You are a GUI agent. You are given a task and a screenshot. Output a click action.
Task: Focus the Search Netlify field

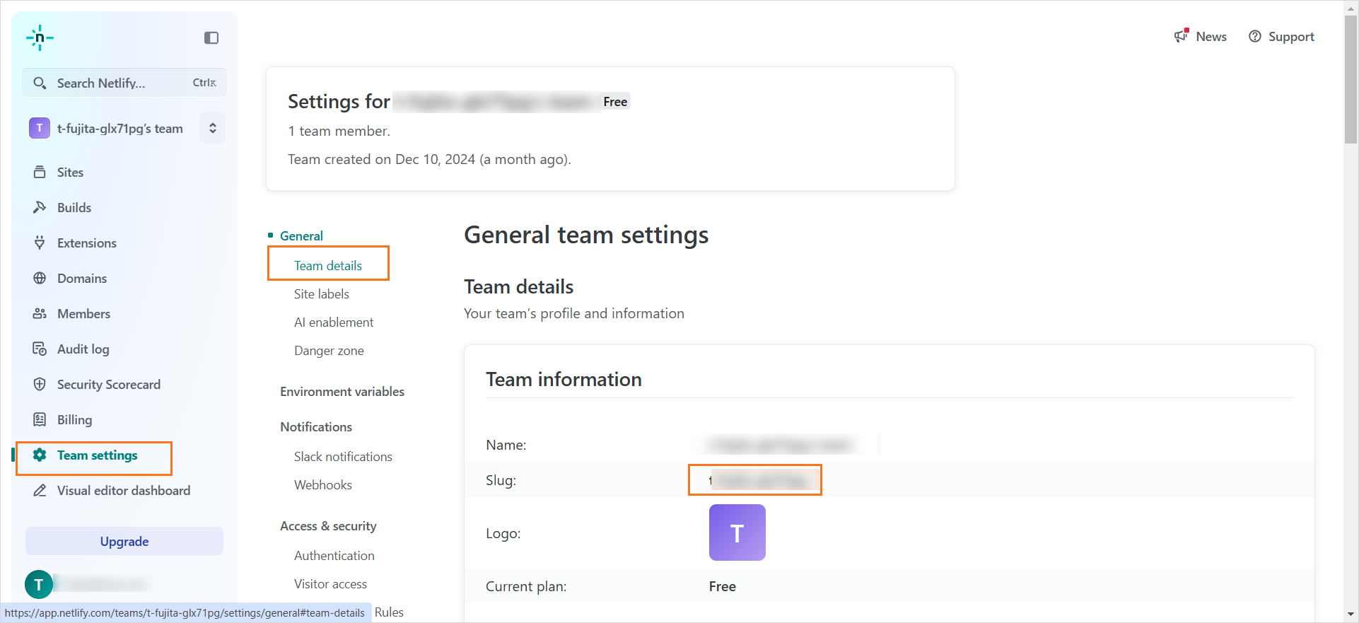point(124,83)
